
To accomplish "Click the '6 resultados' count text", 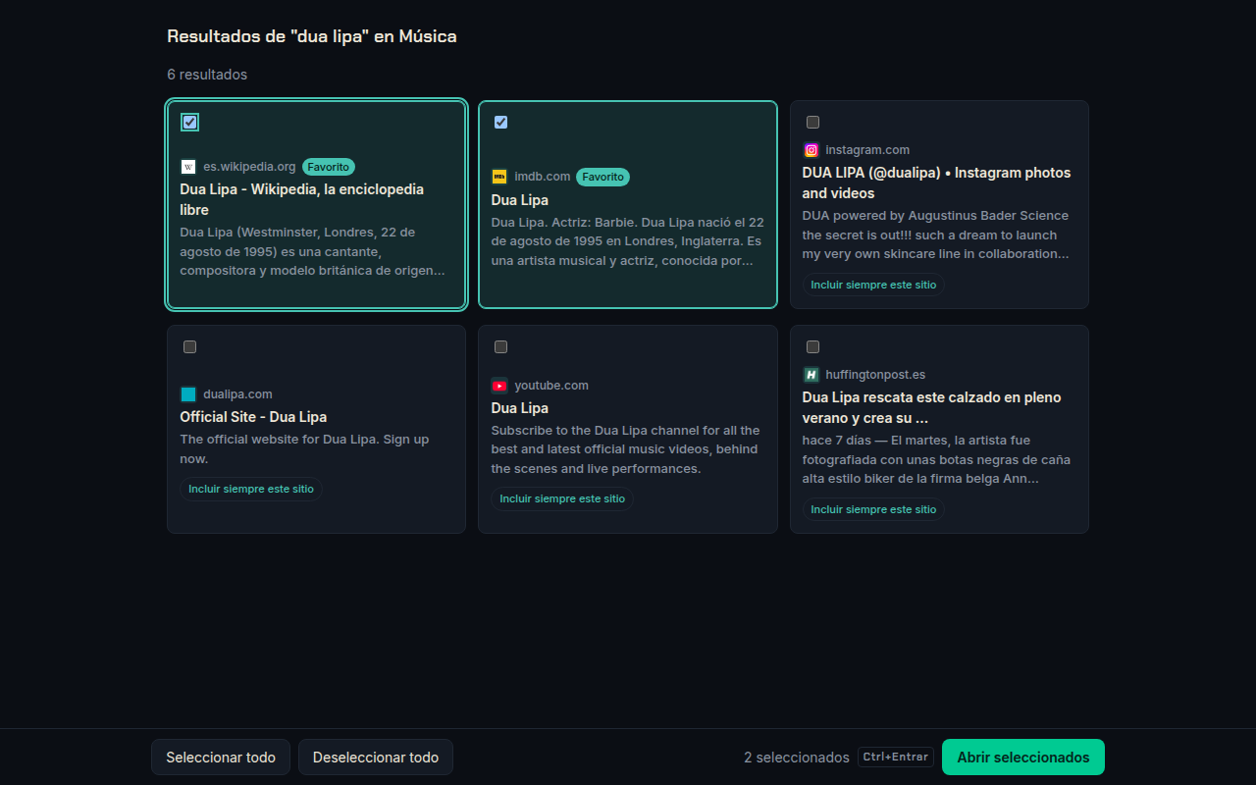I will pos(207,75).
